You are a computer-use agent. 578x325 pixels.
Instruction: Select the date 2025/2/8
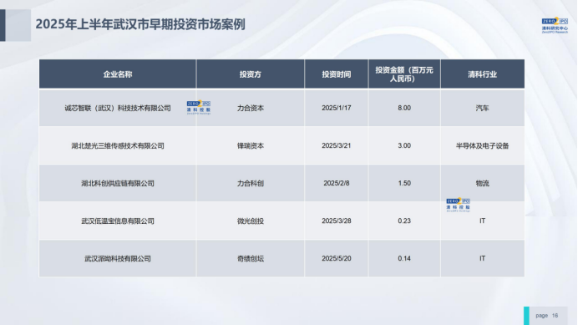[336, 183]
